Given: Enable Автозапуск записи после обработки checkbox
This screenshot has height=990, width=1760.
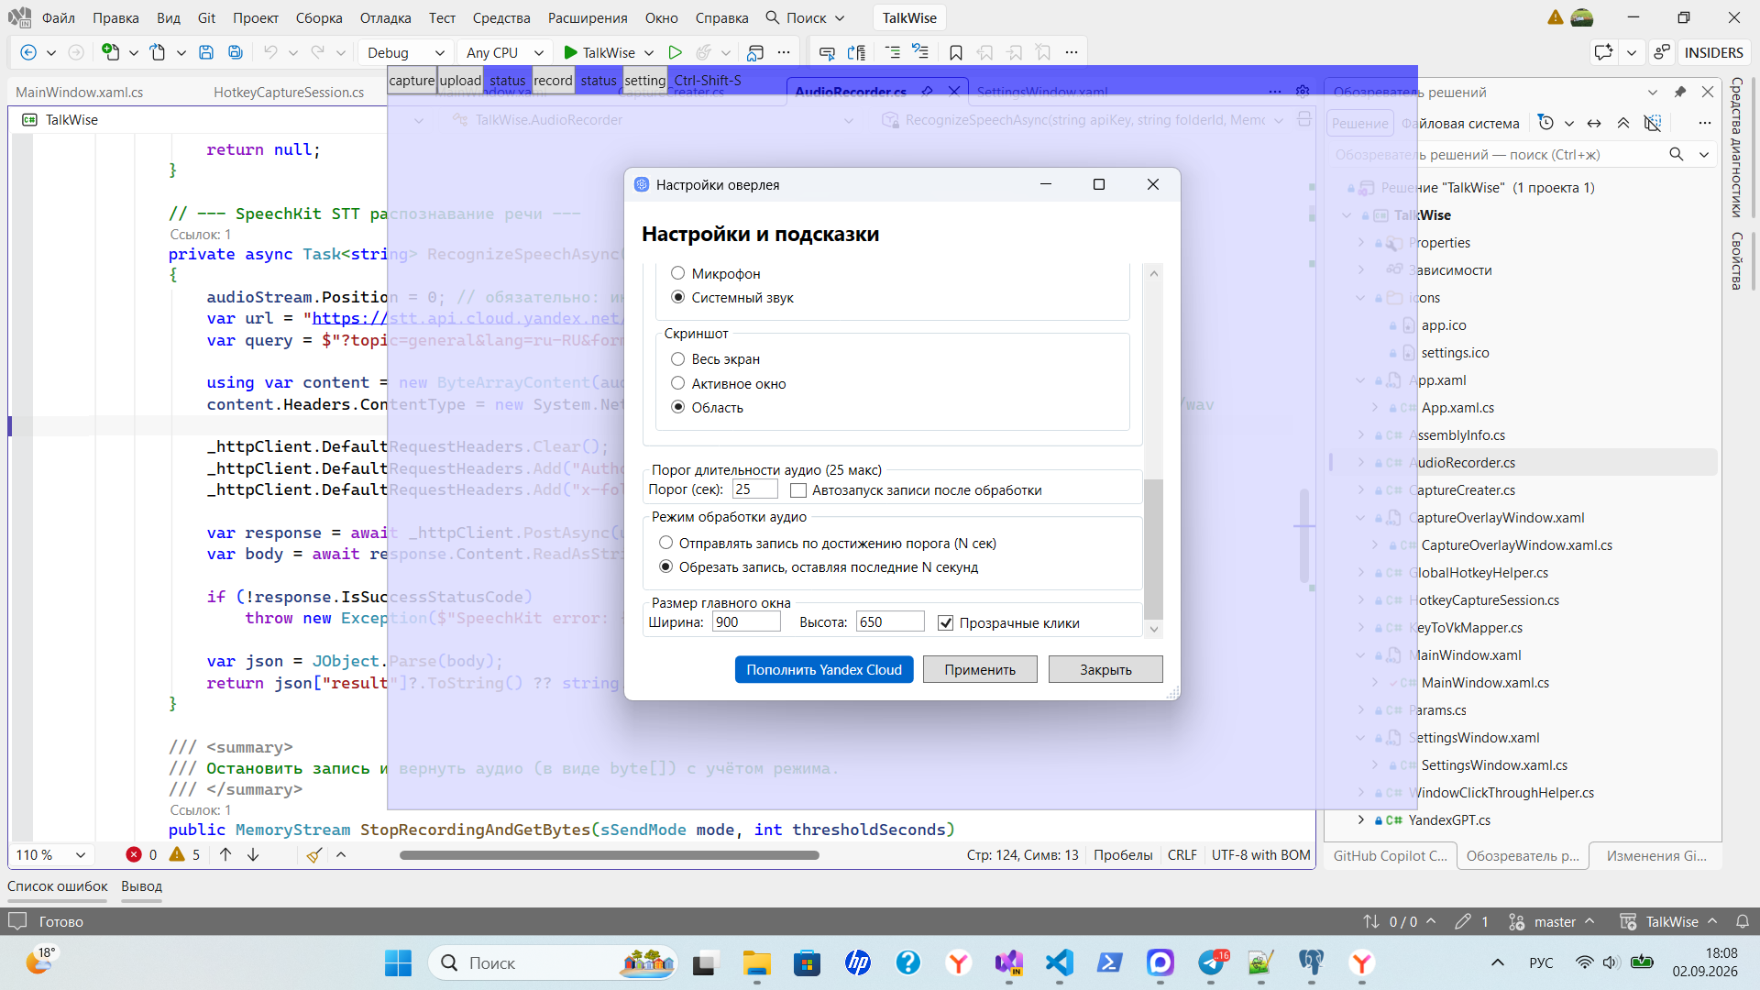Looking at the screenshot, I should point(798,490).
